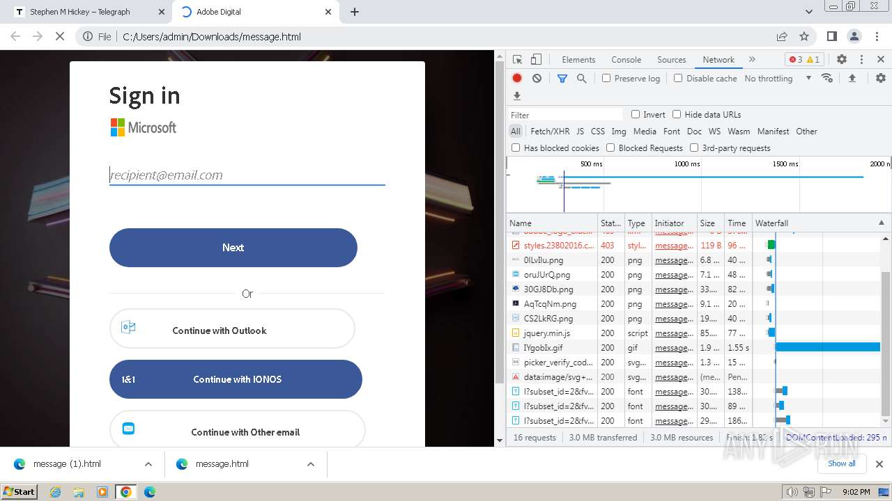Switch to the Console tab
Image resolution: width=892 pixels, height=501 pixels.
(626, 60)
